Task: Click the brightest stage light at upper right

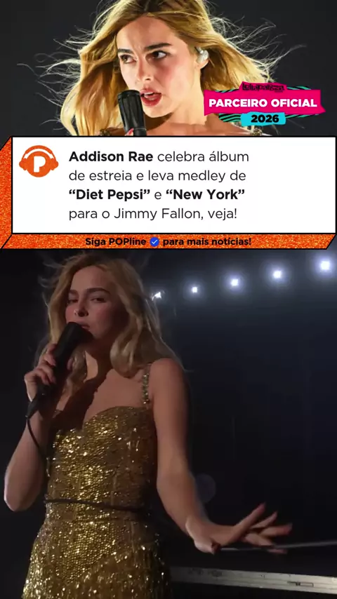Action: pos(325,265)
